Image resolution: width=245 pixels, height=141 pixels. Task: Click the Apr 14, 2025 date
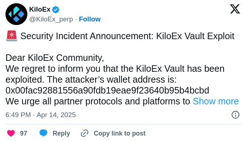[56, 115]
